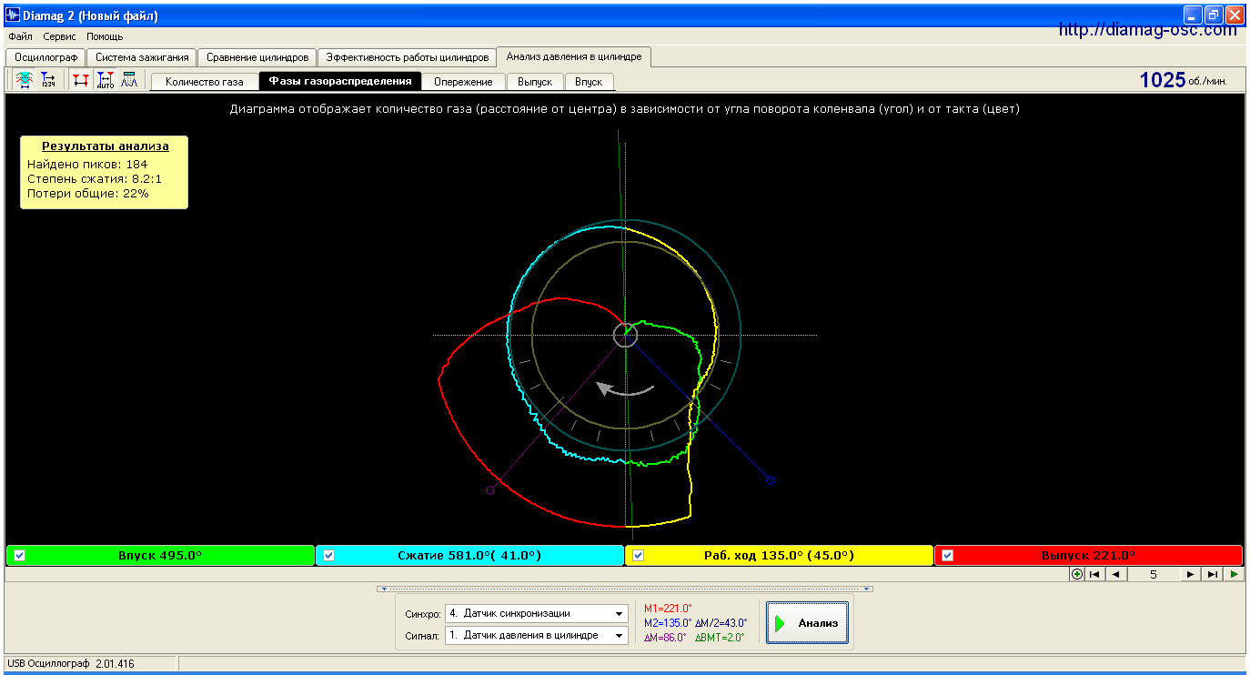Click the cyan Сжатие stroke color bar
This screenshot has width=1250, height=675.
coord(469,556)
